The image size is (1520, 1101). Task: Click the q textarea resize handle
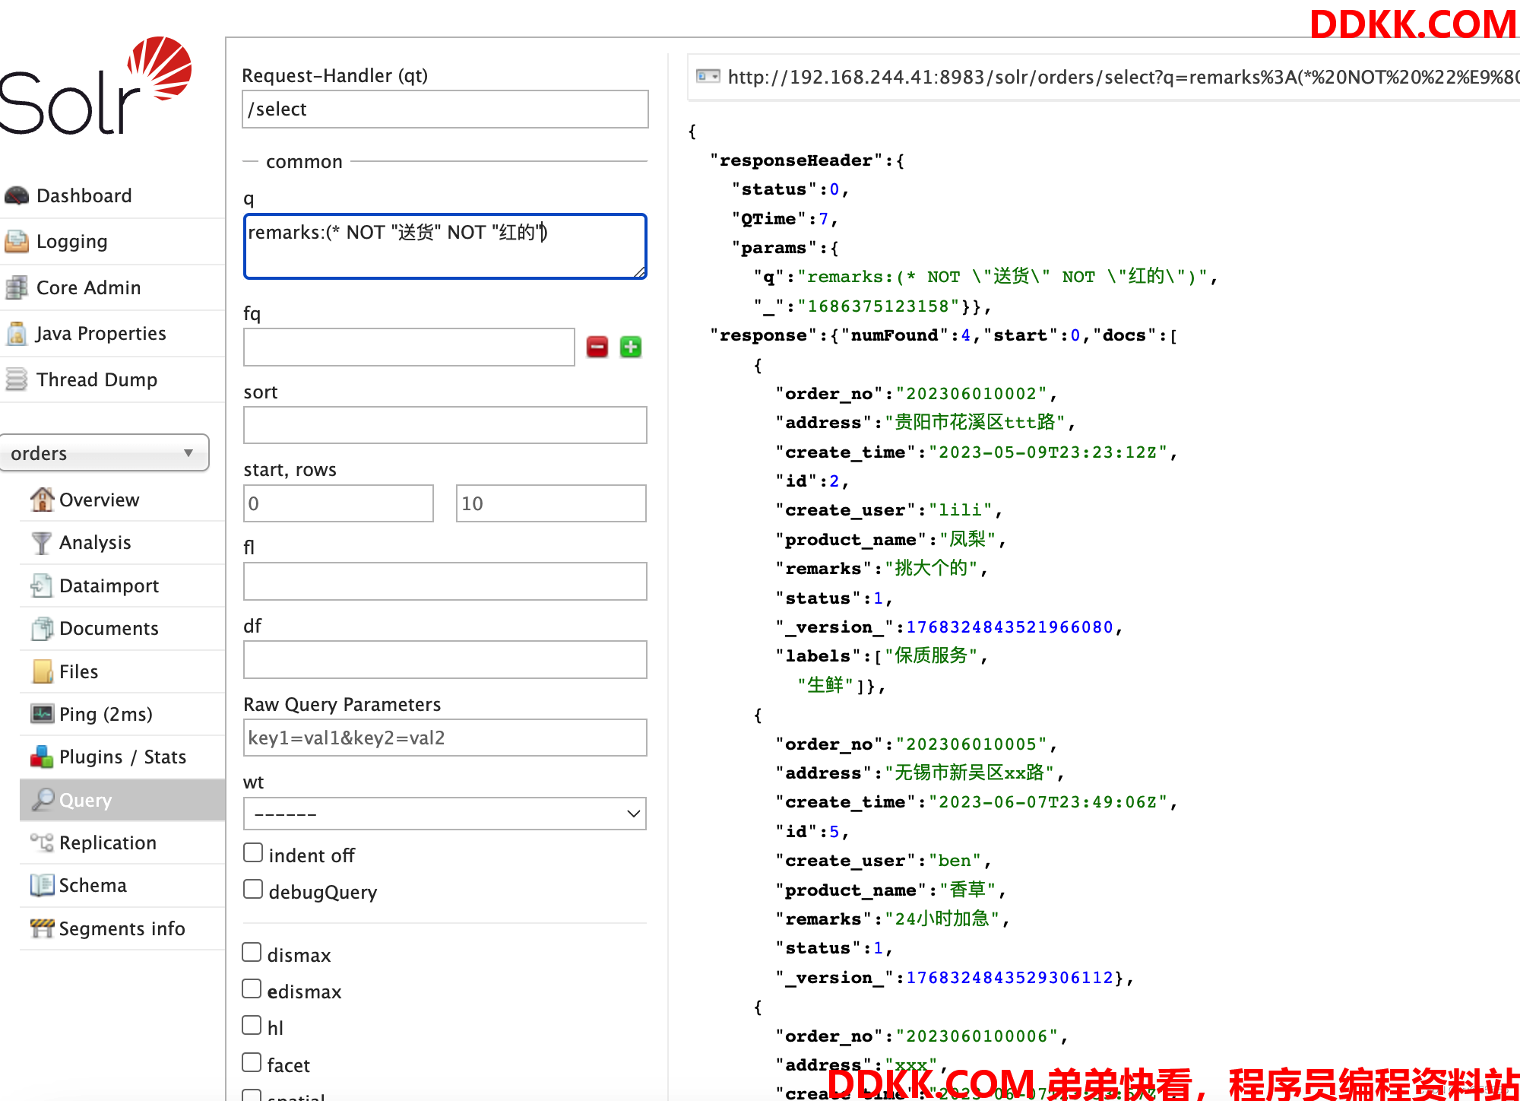point(640,272)
